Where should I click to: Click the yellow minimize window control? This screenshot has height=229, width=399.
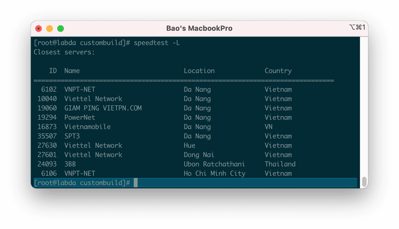pyautogui.click(x=49, y=28)
